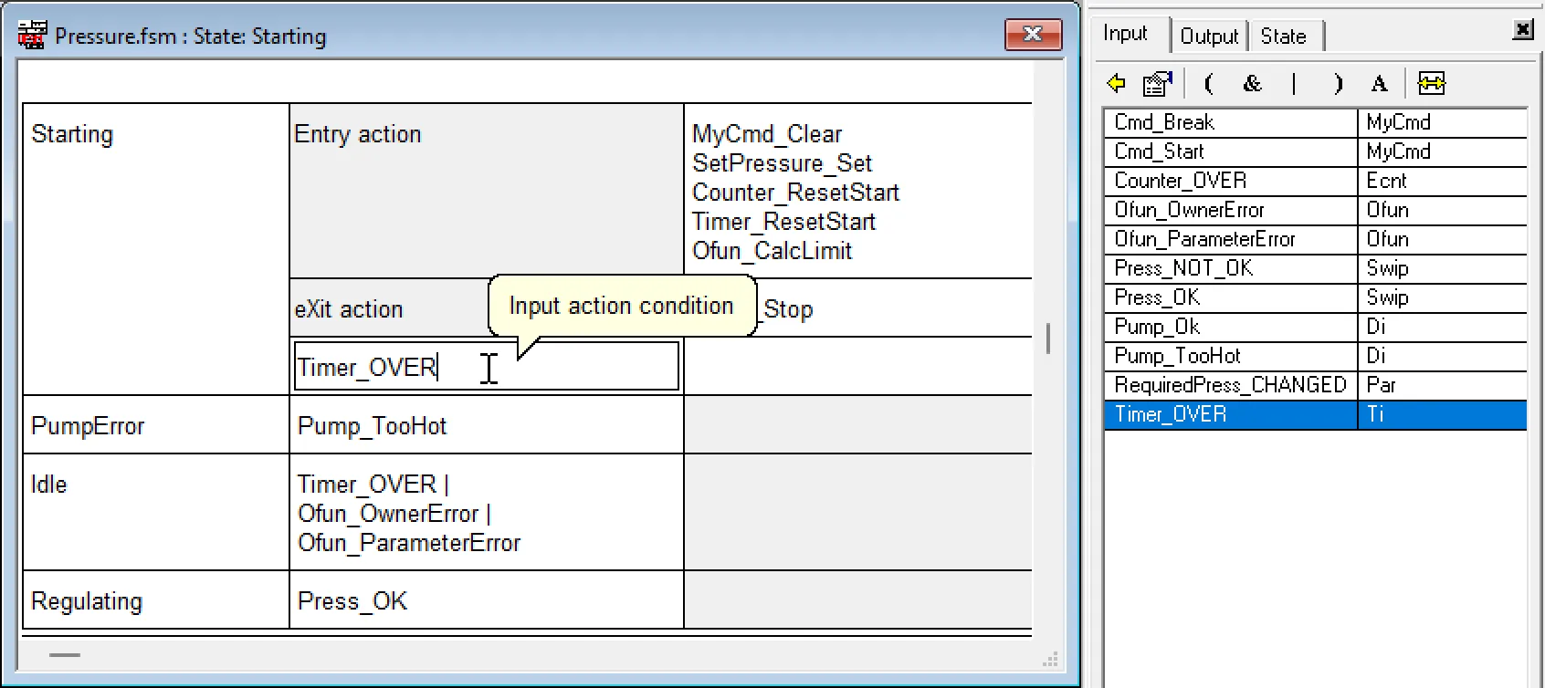Click the horizontal scrollbar thumb in state window
The height and width of the screenshot is (688, 1545).
[65, 654]
